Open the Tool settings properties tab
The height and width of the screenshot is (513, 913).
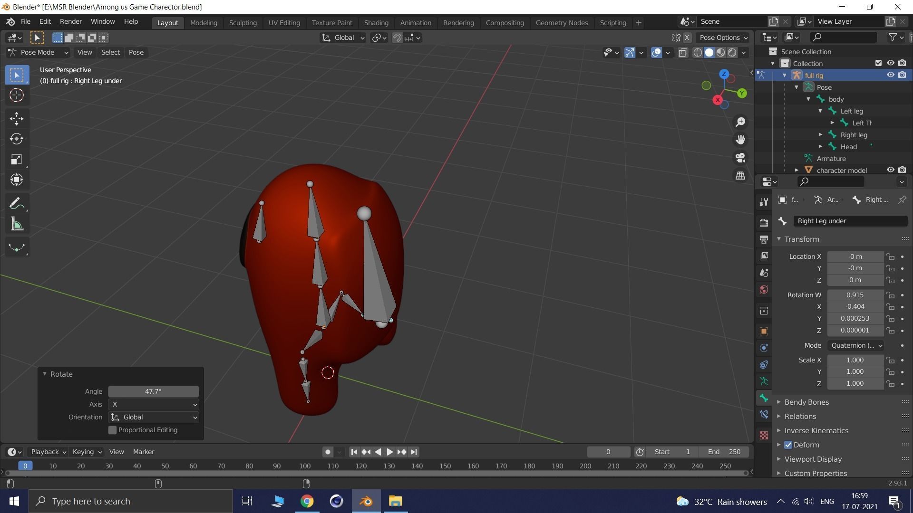[x=764, y=202]
